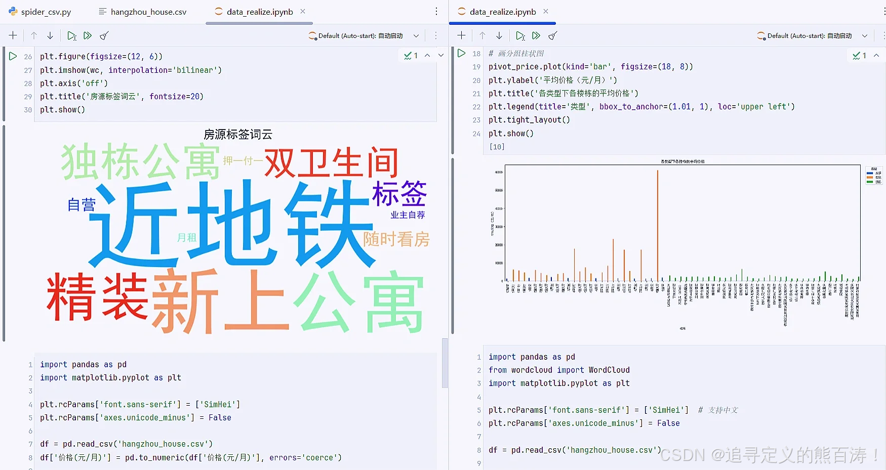Open the left editor's three-dot options menu
The height and width of the screenshot is (470, 886).
coord(436,11)
